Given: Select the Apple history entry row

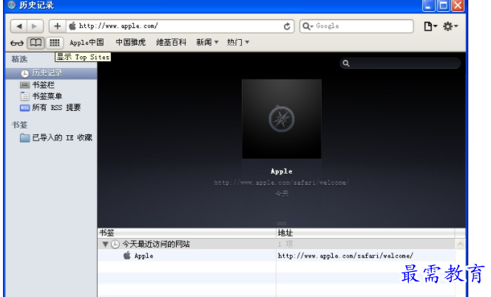Looking at the screenshot, I should [x=277, y=256].
